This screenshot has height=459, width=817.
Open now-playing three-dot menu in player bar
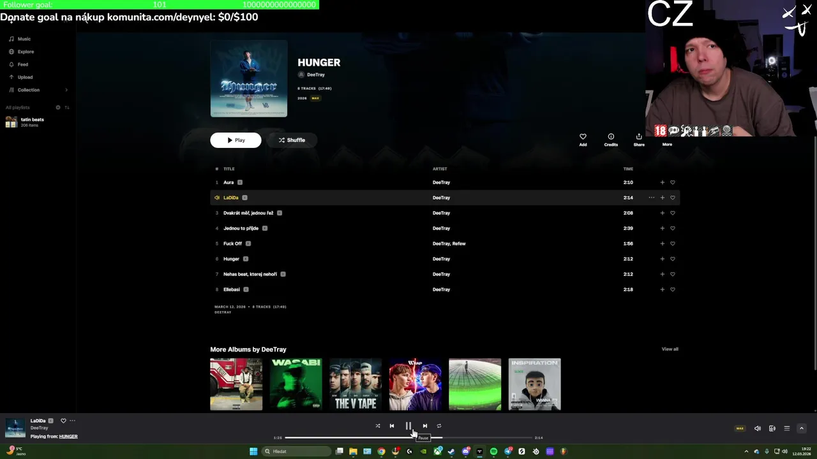(72, 421)
